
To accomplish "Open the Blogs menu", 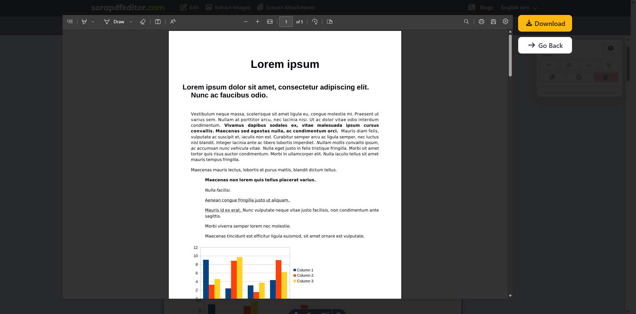I will point(480,7).
